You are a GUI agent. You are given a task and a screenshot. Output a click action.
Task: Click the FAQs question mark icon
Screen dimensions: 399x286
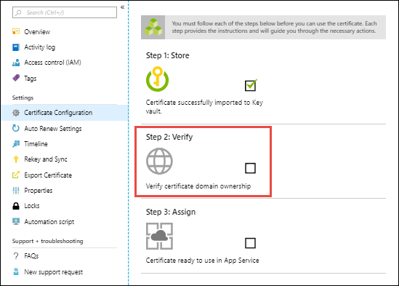point(16,256)
